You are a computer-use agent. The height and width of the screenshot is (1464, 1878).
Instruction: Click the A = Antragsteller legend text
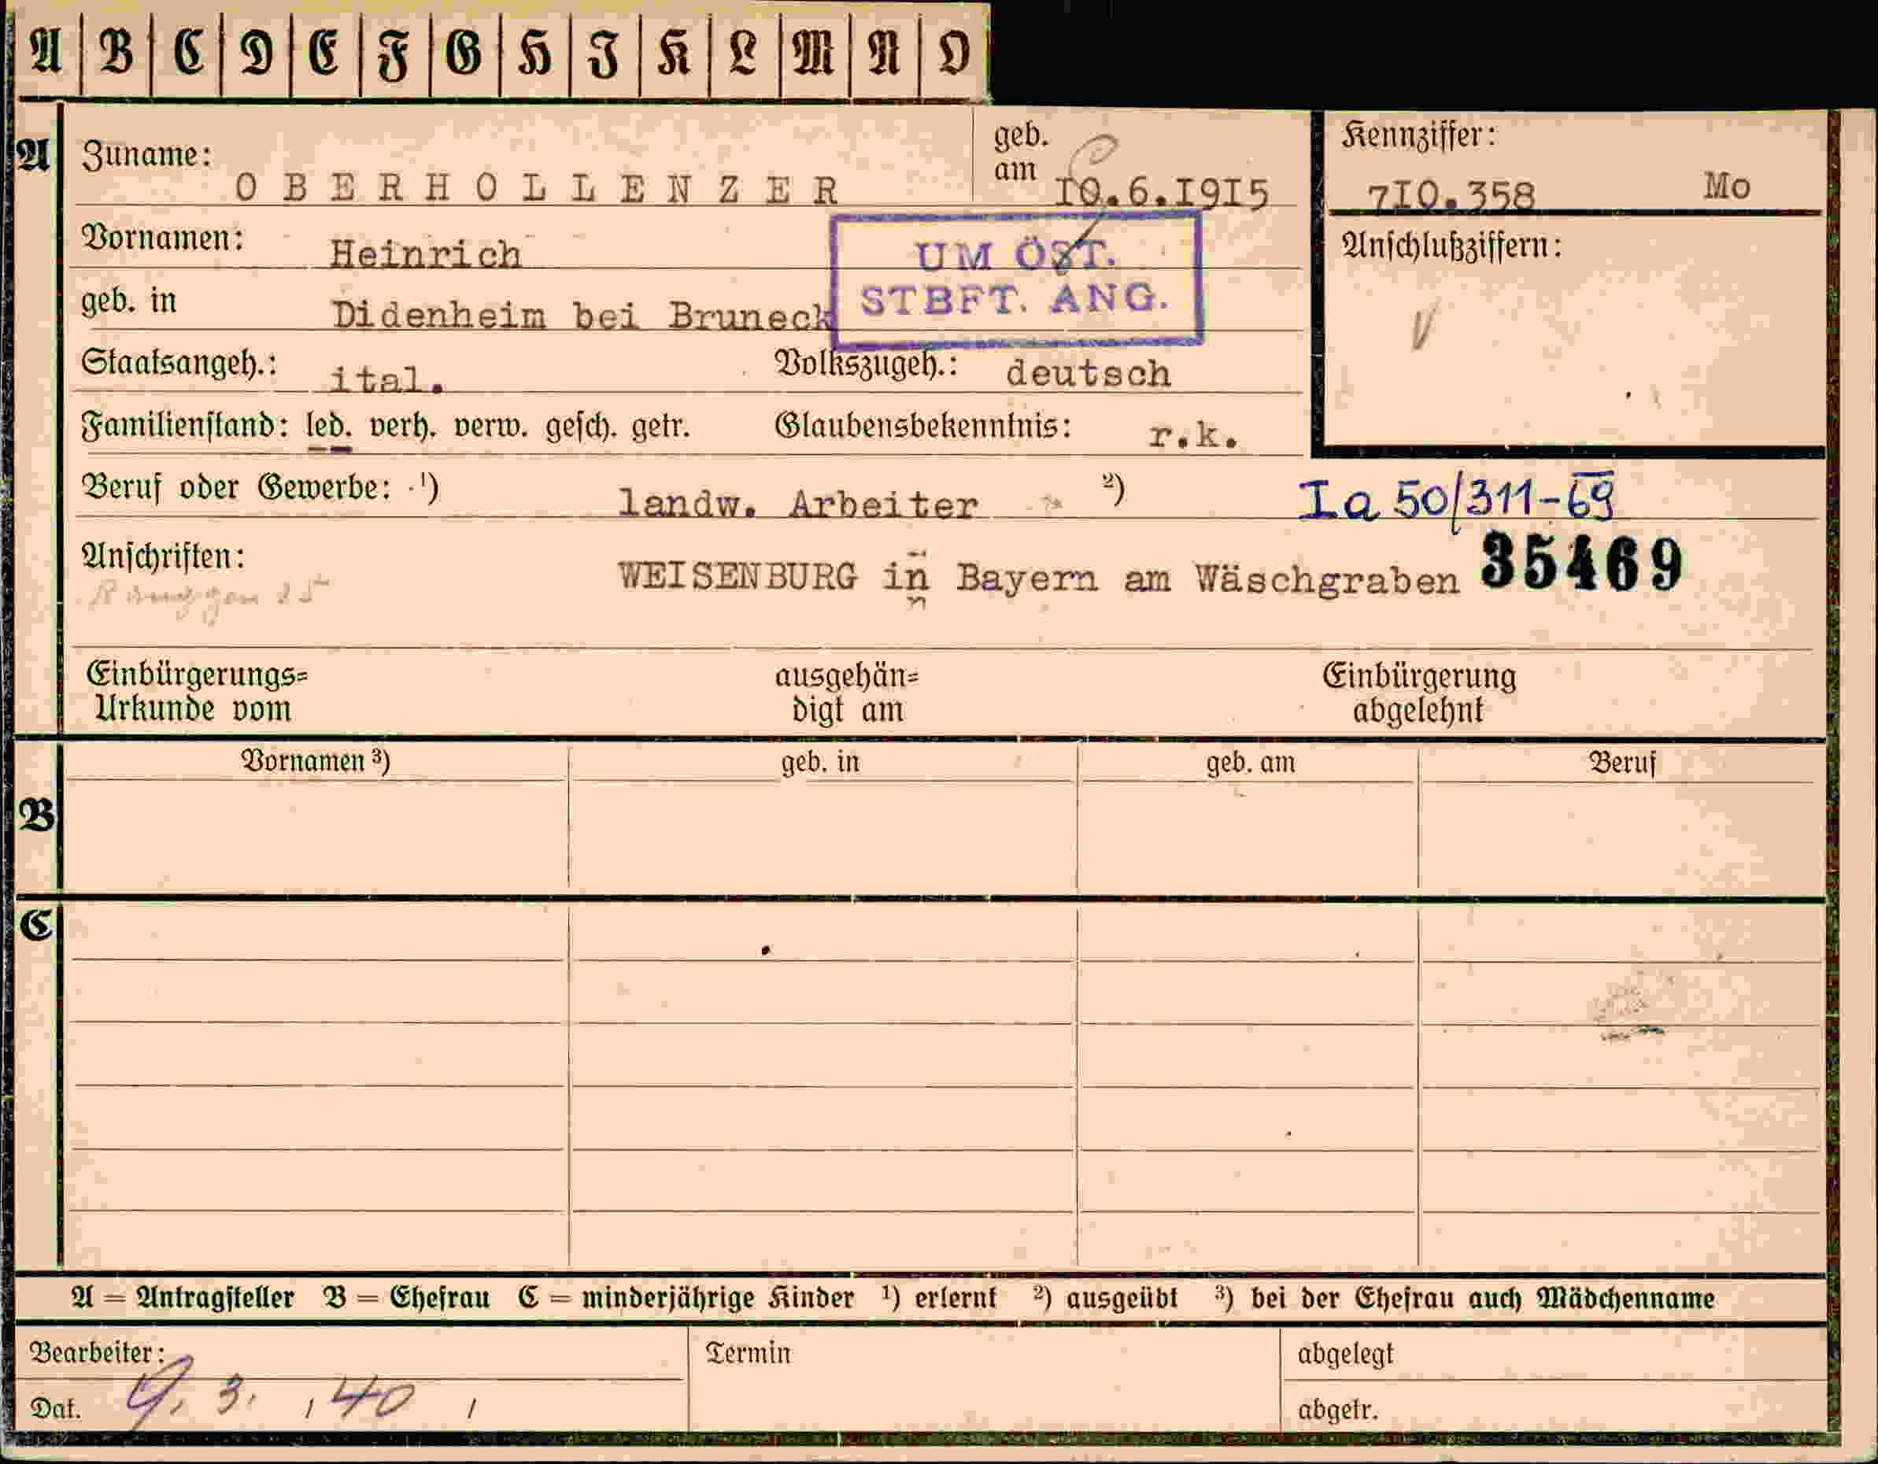point(183,1298)
